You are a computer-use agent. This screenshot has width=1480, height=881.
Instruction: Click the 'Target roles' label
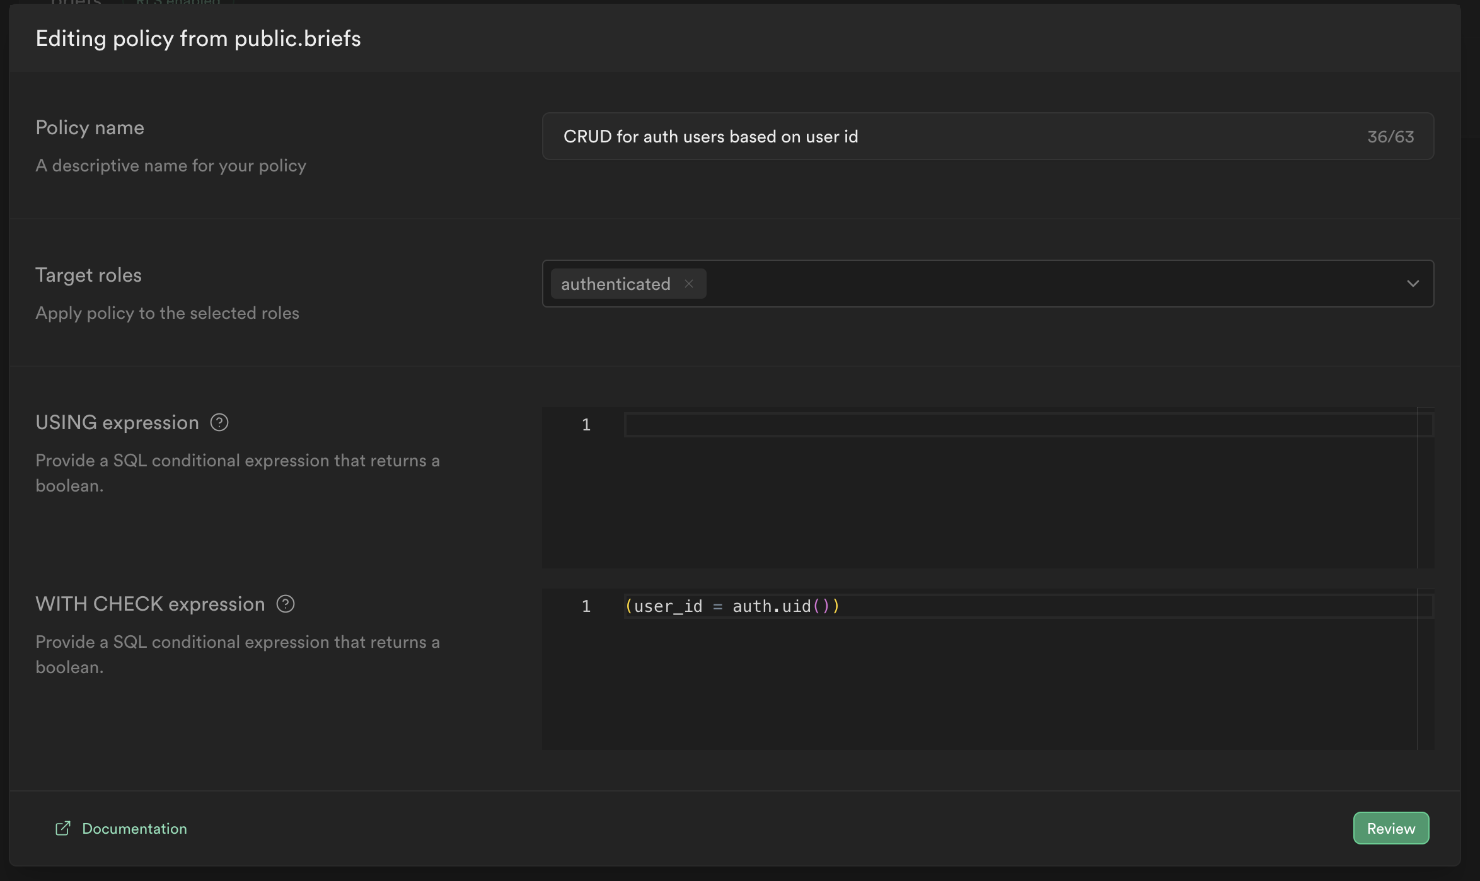point(88,275)
